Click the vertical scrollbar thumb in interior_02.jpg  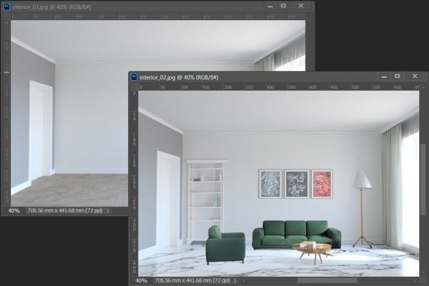(x=423, y=179)
